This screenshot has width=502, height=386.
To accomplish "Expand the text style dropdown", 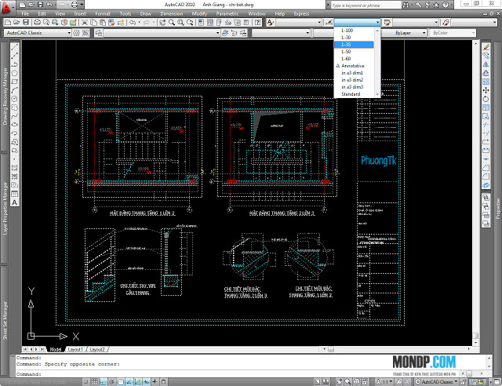I will pyautogui.click(x=319, y=23).
